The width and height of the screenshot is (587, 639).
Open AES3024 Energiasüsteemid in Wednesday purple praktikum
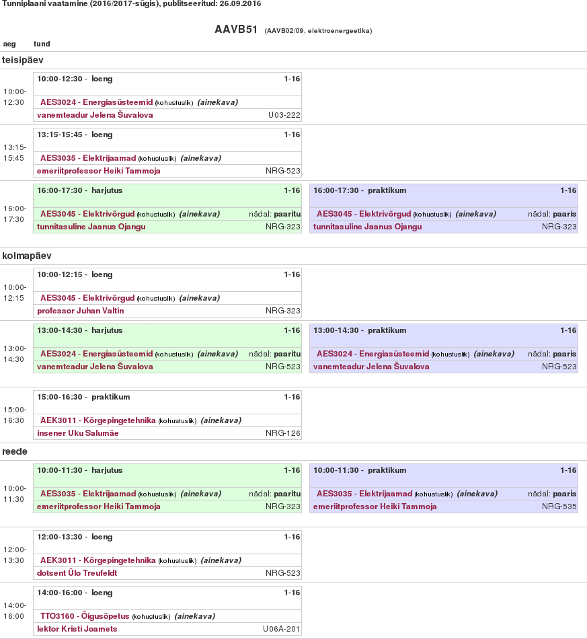[373, 354]
